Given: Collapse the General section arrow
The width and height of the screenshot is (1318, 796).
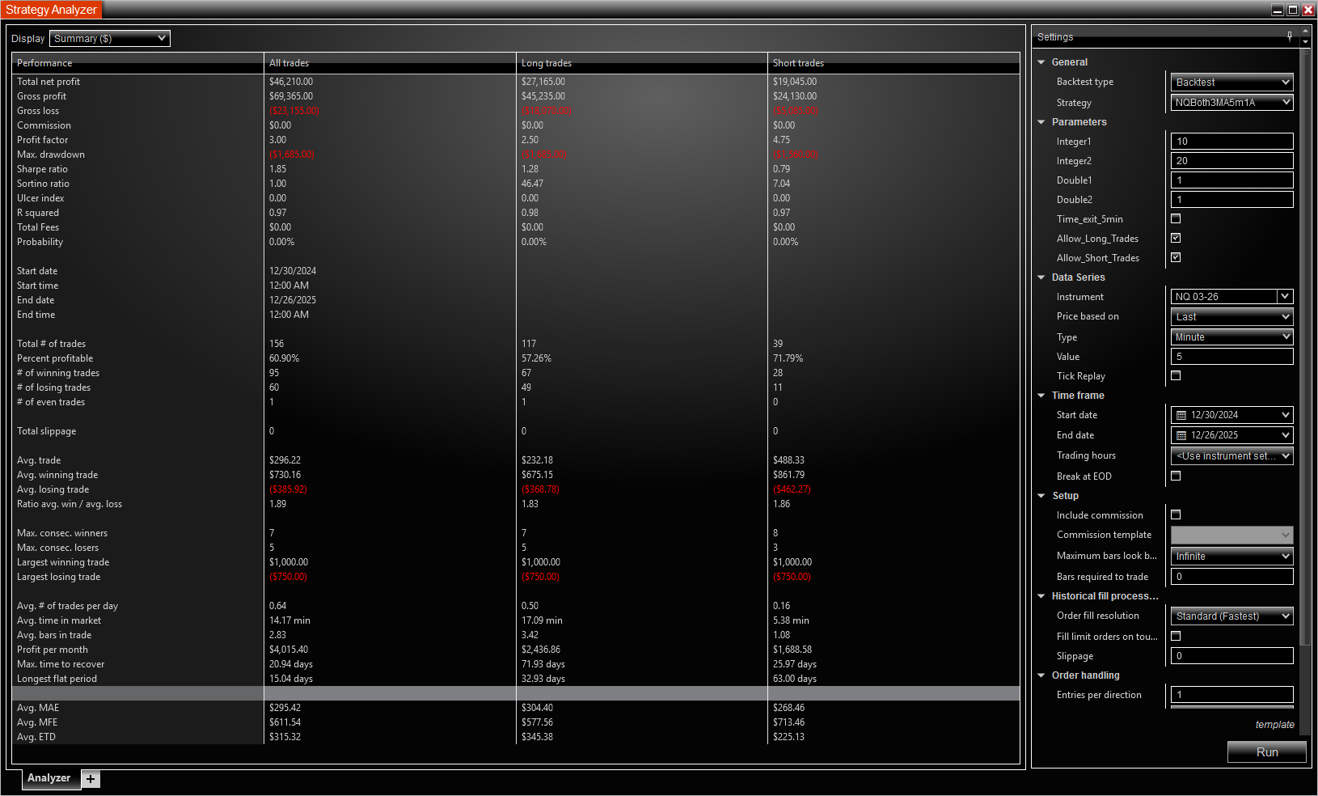Looking at the screenshot, I should 1041,62.
